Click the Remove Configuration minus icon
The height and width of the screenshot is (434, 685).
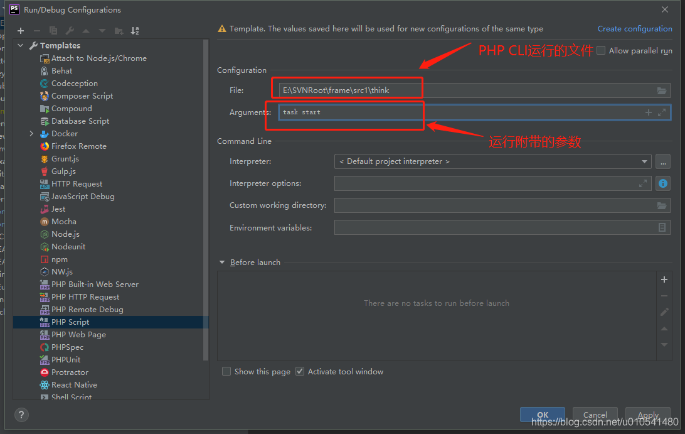click(x=36, y=31)
